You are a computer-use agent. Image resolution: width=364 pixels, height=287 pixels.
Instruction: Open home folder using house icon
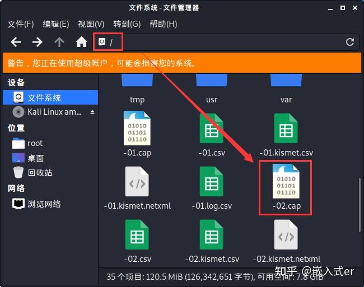[x=82, y=42]
